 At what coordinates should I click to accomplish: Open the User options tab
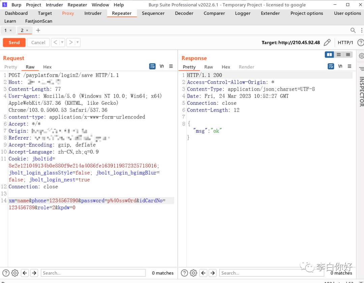coord(347,13)
